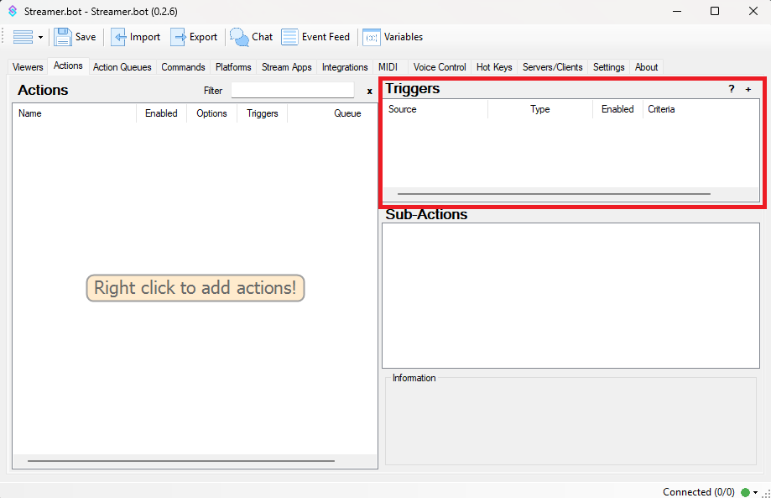
Task: Clear the filter with x button
Action: tap(369, 91)
